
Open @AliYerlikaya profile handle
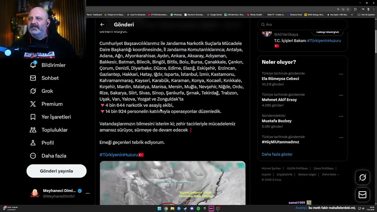point(286,34)
